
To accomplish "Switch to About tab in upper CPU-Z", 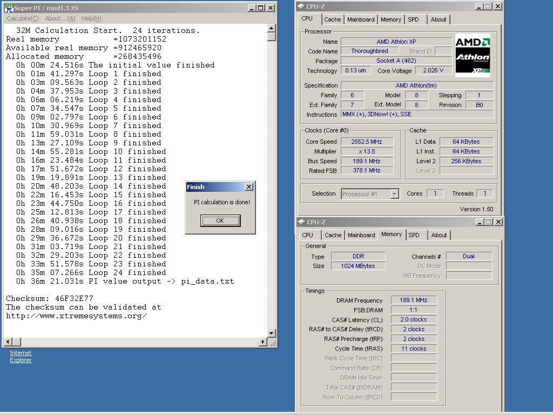I will (x=439, y=19).
